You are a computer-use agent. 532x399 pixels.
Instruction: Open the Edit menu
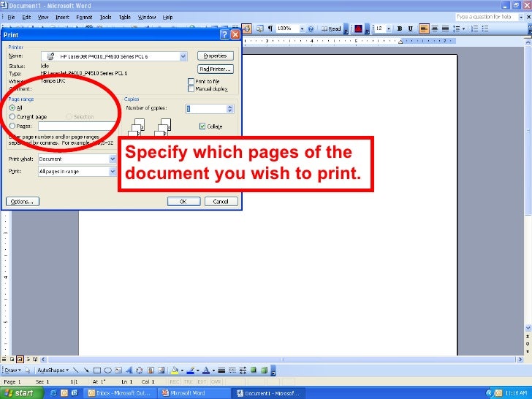pyautogui.click(x=26, y=17)
